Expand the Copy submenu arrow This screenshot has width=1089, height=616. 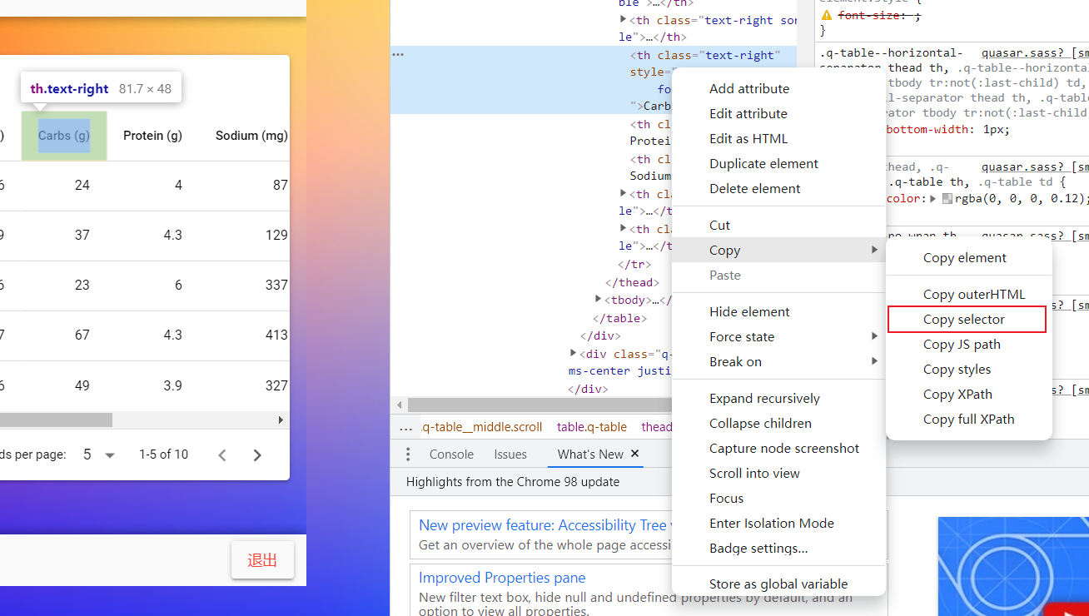pos(874,251)
